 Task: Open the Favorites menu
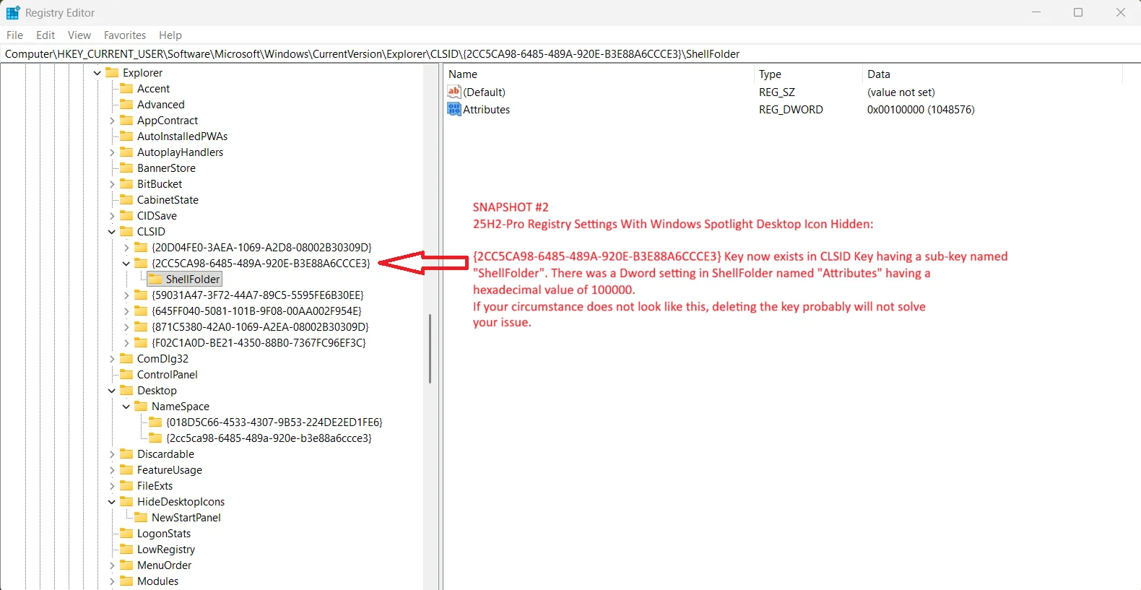[125, 35]
